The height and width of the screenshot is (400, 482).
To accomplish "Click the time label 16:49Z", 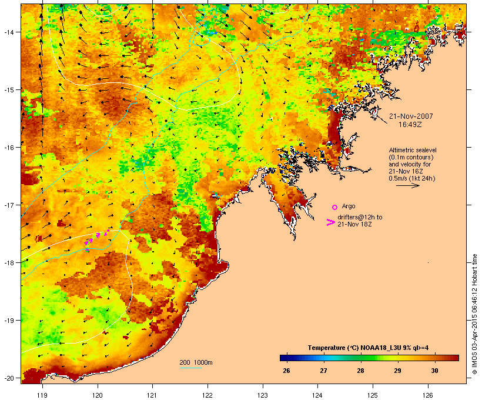I will point(410,125).
